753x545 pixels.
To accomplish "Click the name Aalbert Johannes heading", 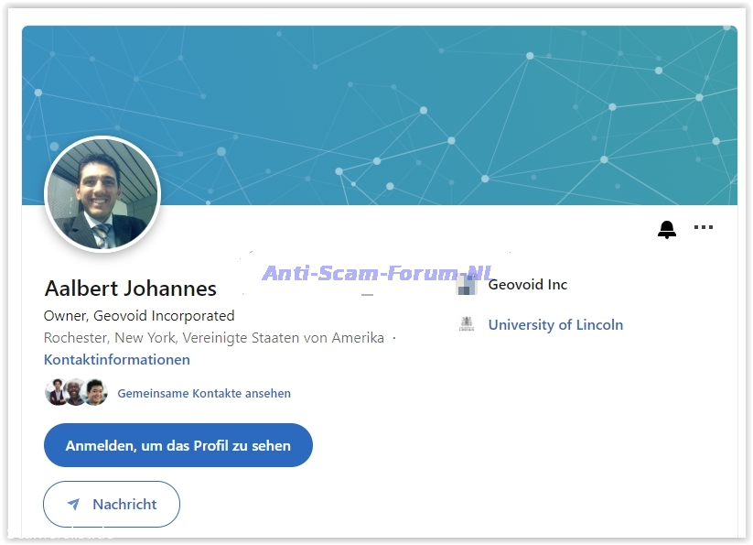I will [130, 289].
